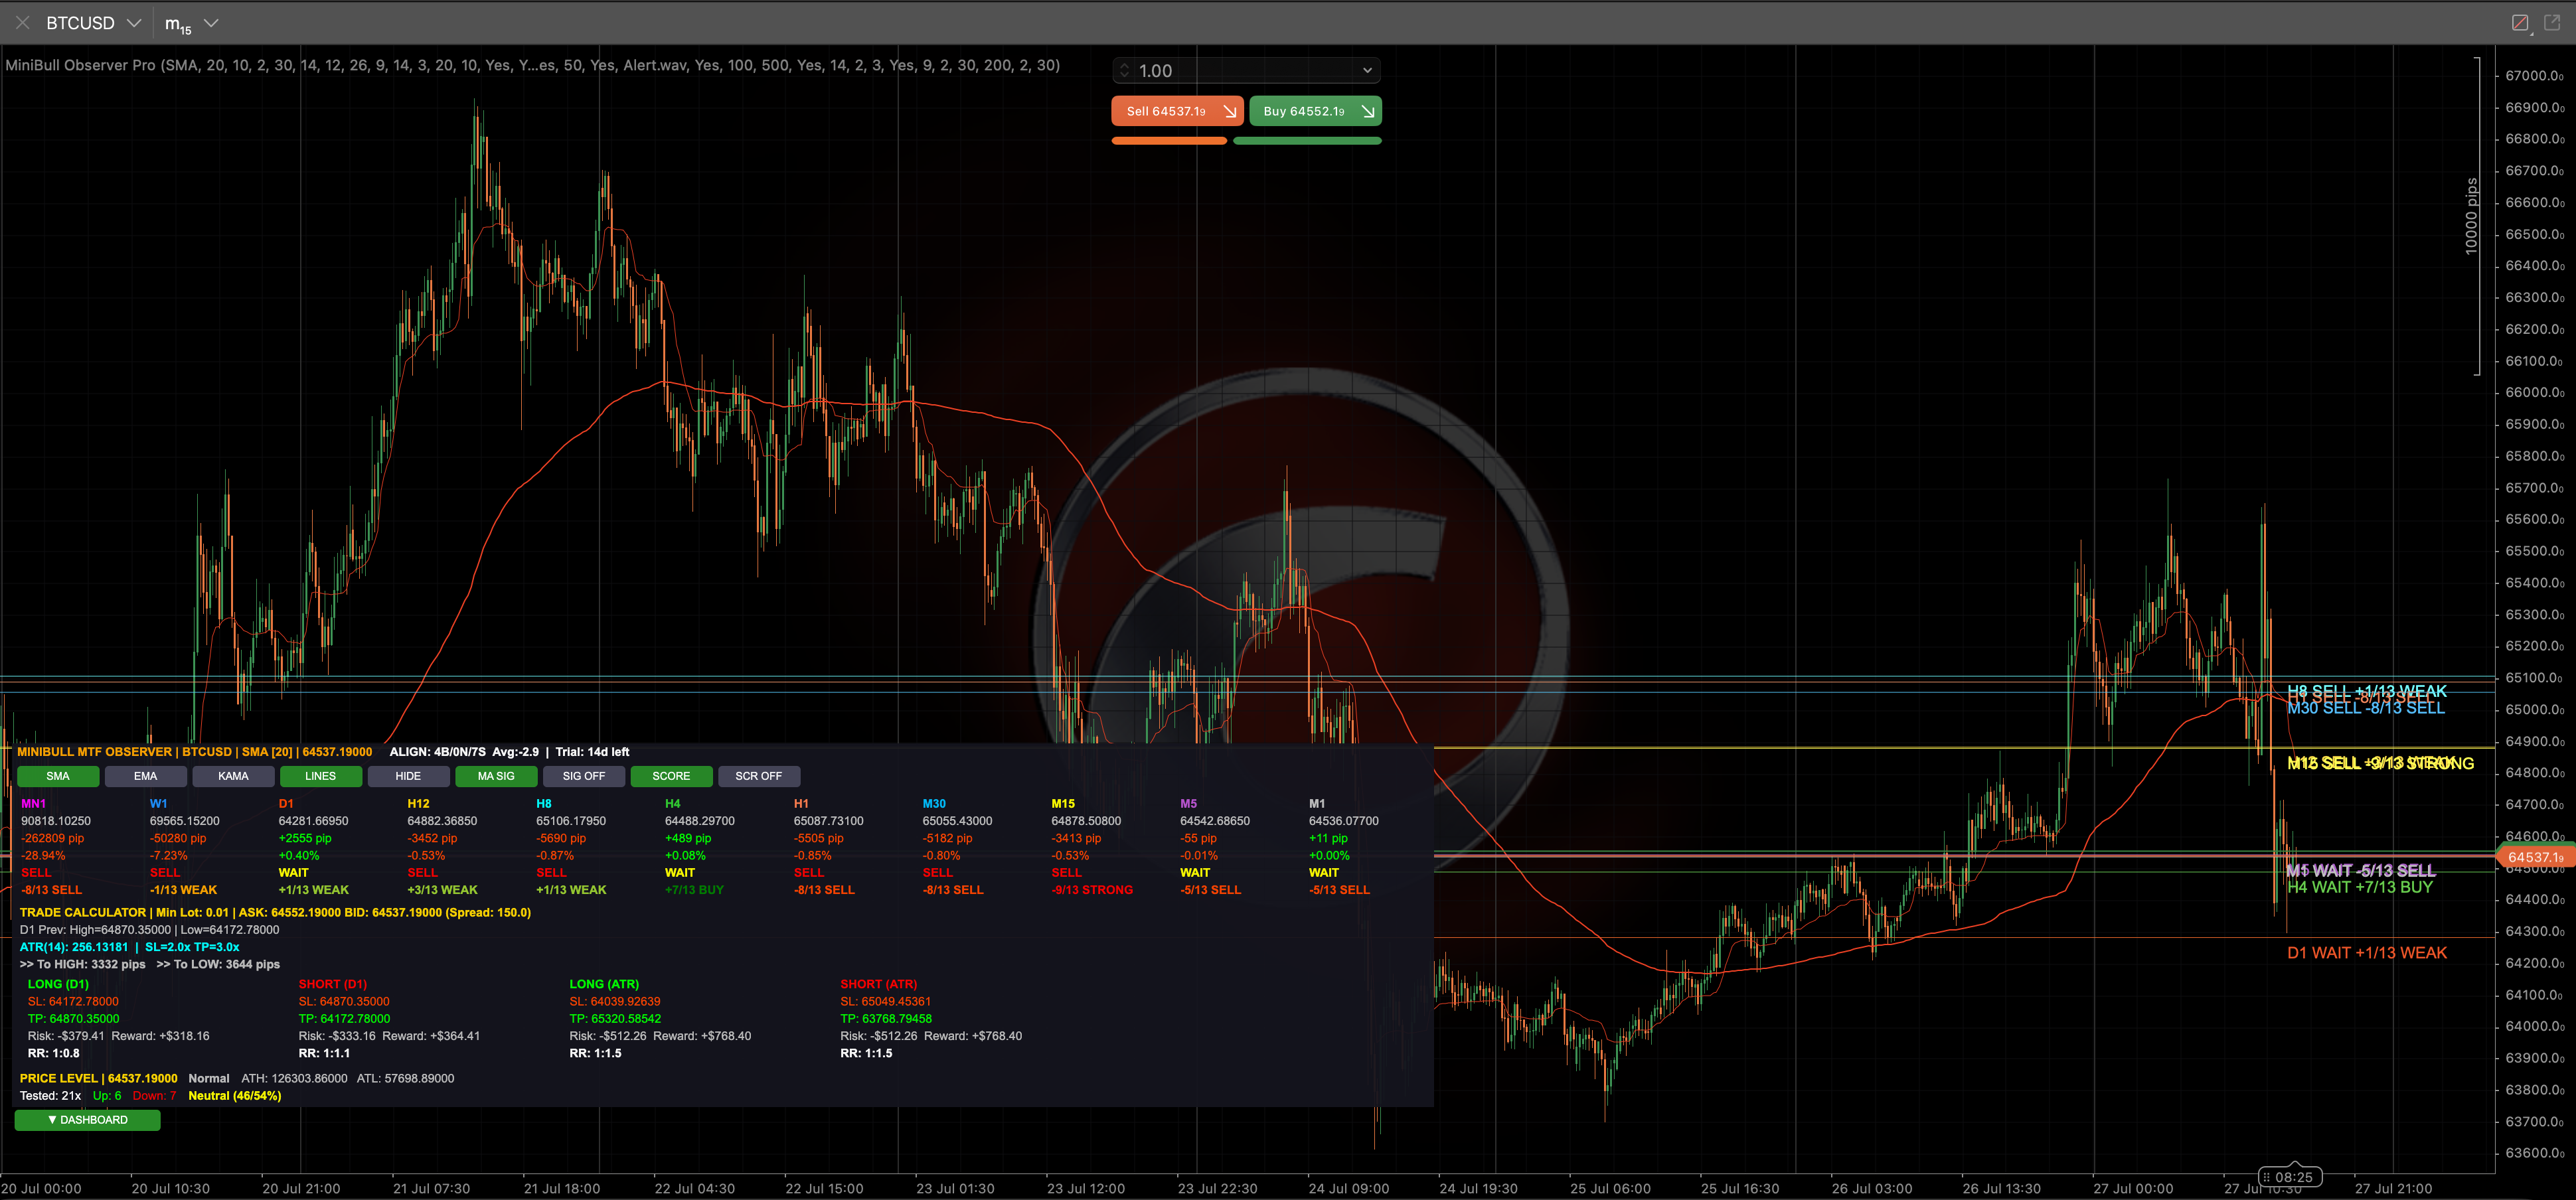Click the SIG OFF button
The height and width of the screenshot is (1200, 2576).
coord(584,776)
